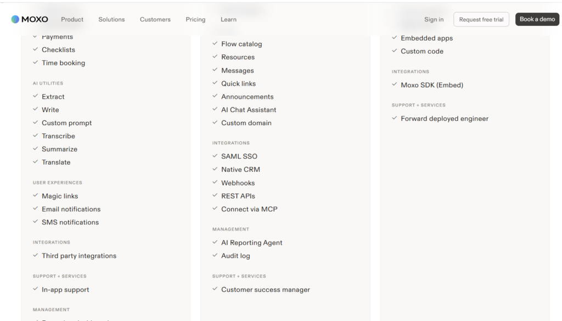Viewport: 562px width, 321px height.
Task: Click the Custom code feature text
Action: point(422,51)
